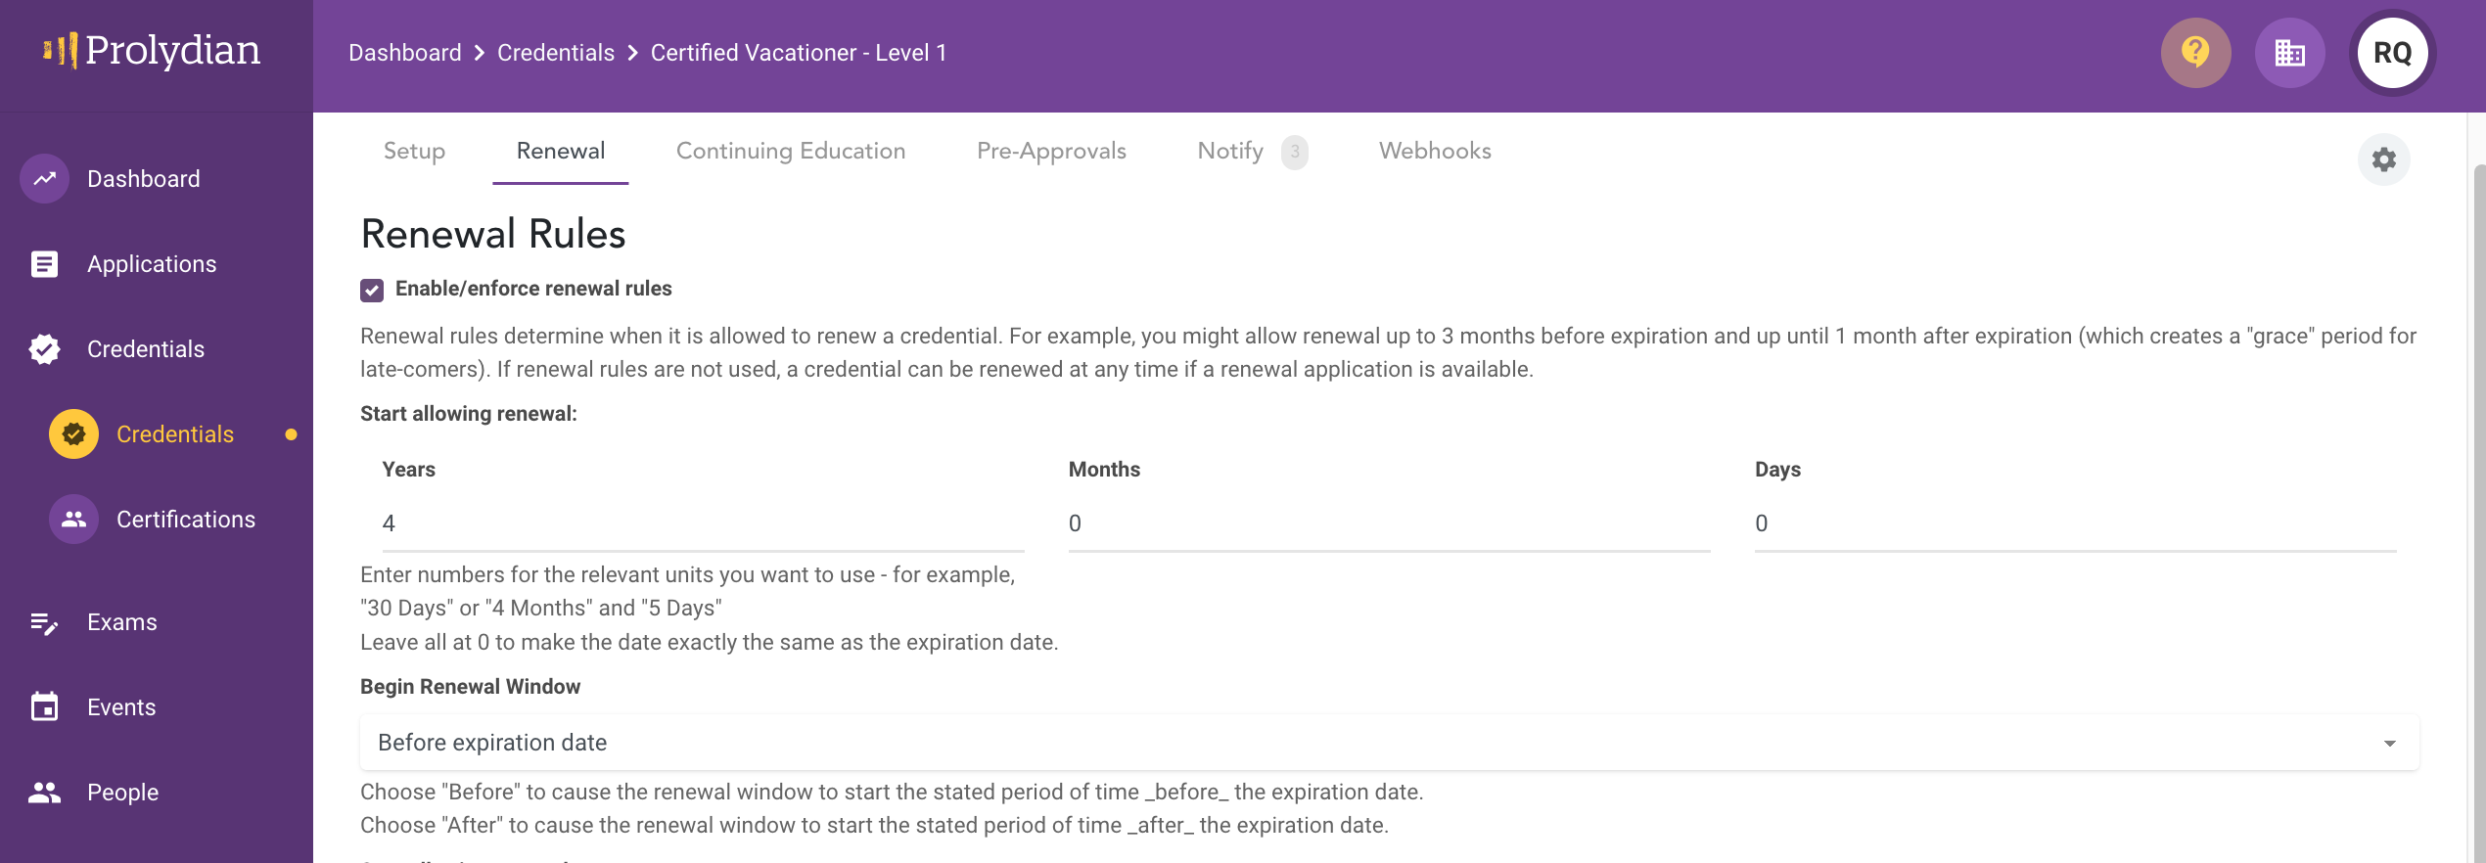Click the Events calendar icon

point(45,707)
